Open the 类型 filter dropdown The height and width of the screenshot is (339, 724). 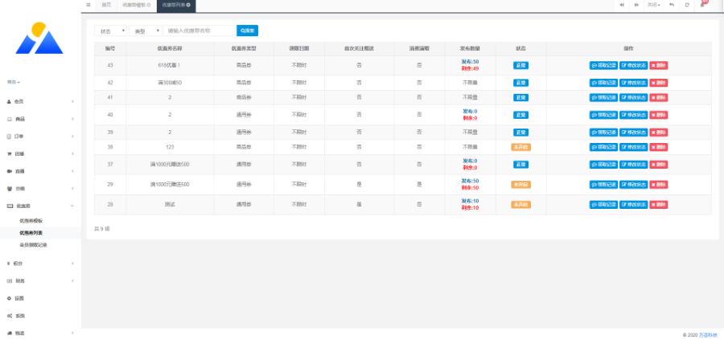pos(146,31)
